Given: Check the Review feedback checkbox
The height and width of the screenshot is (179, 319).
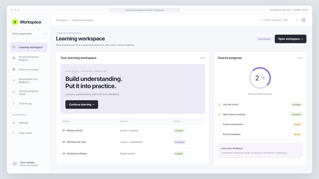Looking at the screenshot, I should click(219, 134).
